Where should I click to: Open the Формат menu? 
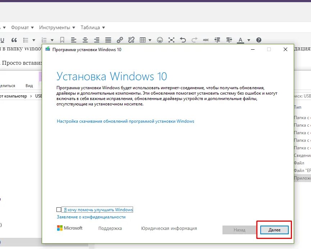pos(22,27)
